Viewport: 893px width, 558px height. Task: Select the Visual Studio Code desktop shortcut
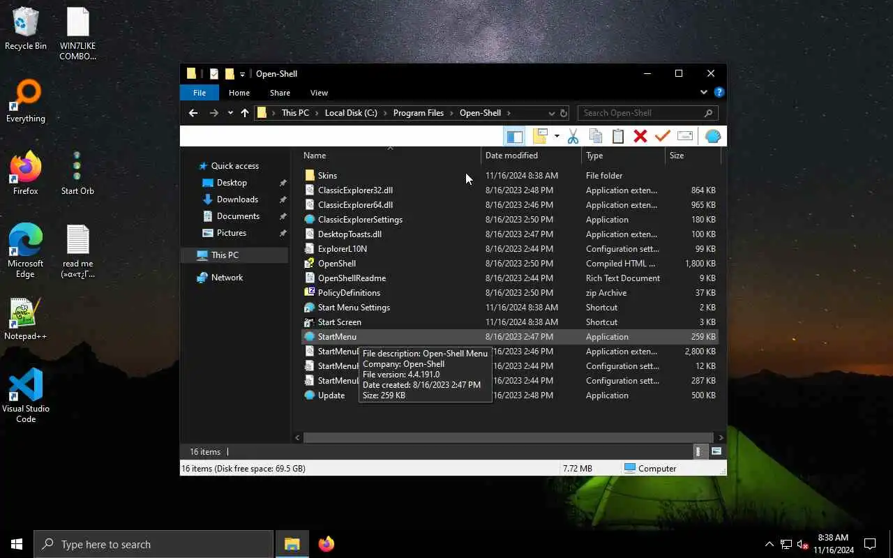26,396
